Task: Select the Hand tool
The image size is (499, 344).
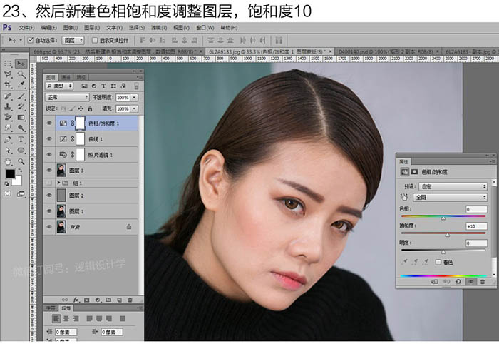Action: (8, 161)
